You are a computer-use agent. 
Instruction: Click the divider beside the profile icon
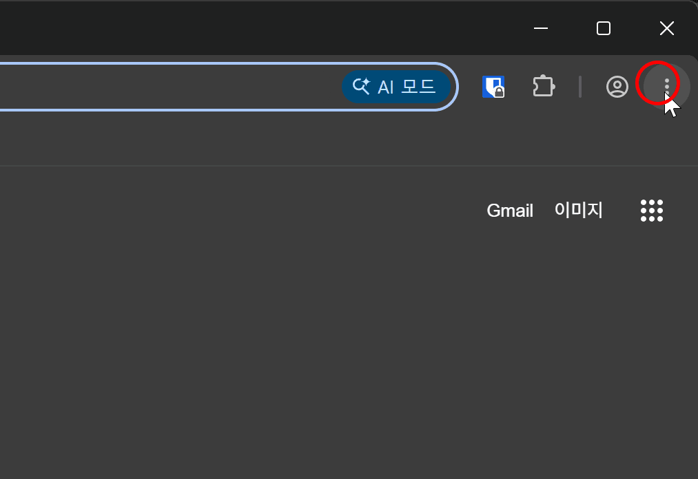click(579, 87)
